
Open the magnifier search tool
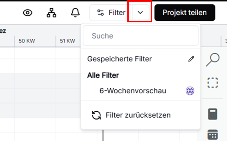[x=213, y=60]
